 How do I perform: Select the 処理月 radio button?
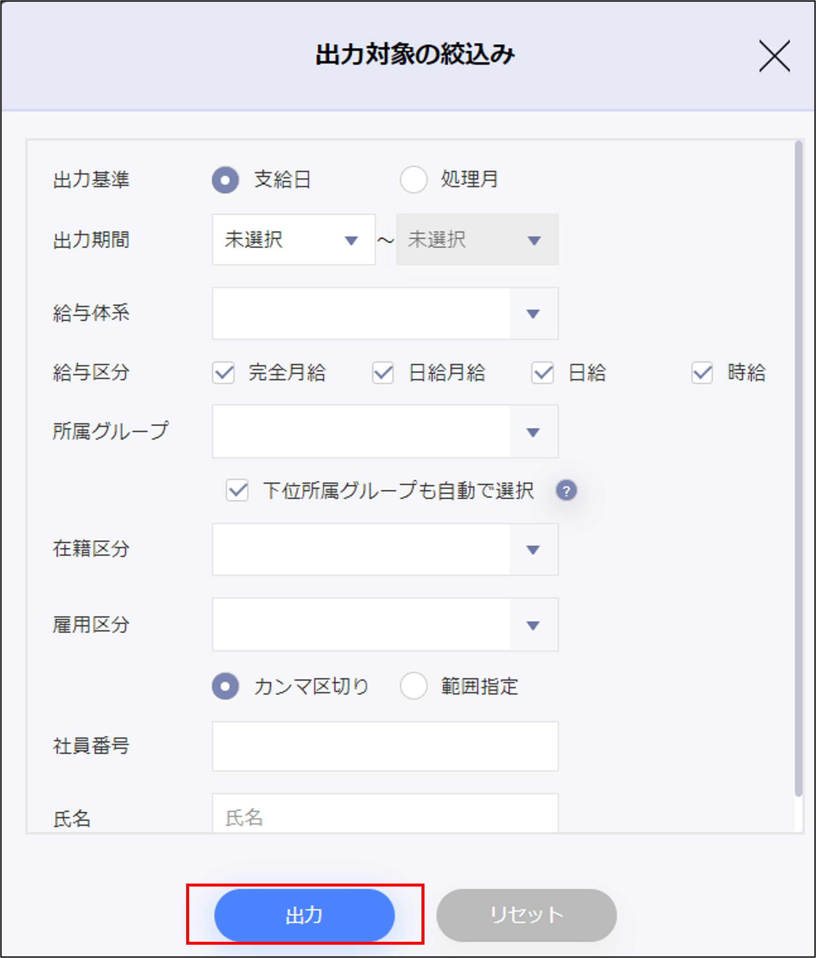pos(413,179)
